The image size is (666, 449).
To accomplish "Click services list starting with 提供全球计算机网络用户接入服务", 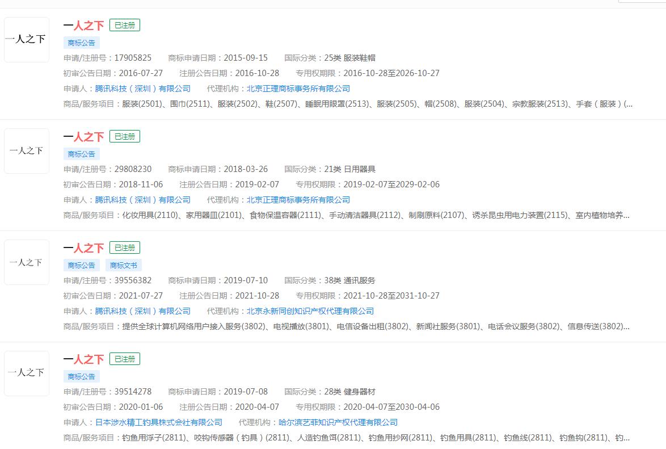I will (376, 326).
